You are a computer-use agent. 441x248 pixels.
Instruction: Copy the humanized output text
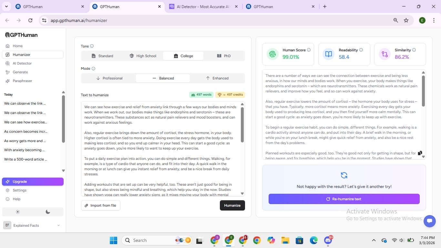420,153
